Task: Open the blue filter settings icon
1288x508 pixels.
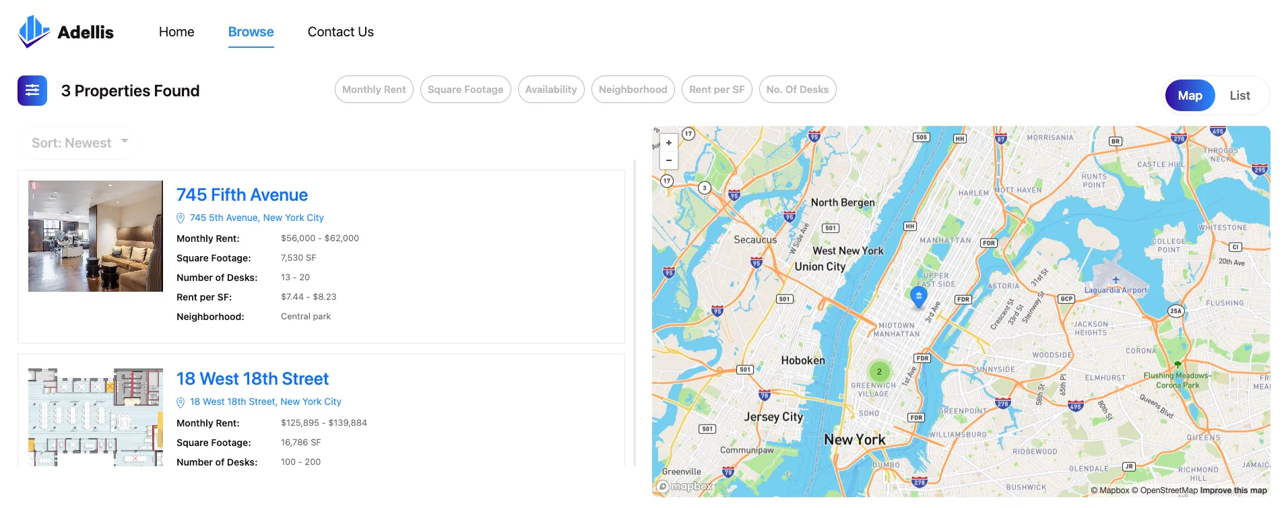Action: [32, 90]
